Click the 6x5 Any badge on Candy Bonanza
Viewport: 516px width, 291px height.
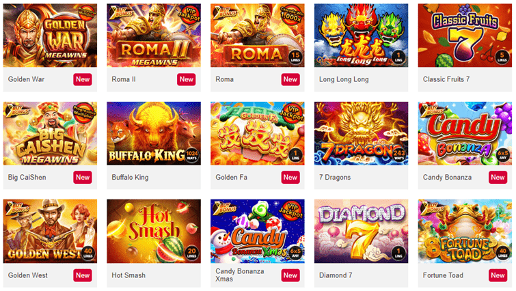click(x=502, y=155)
